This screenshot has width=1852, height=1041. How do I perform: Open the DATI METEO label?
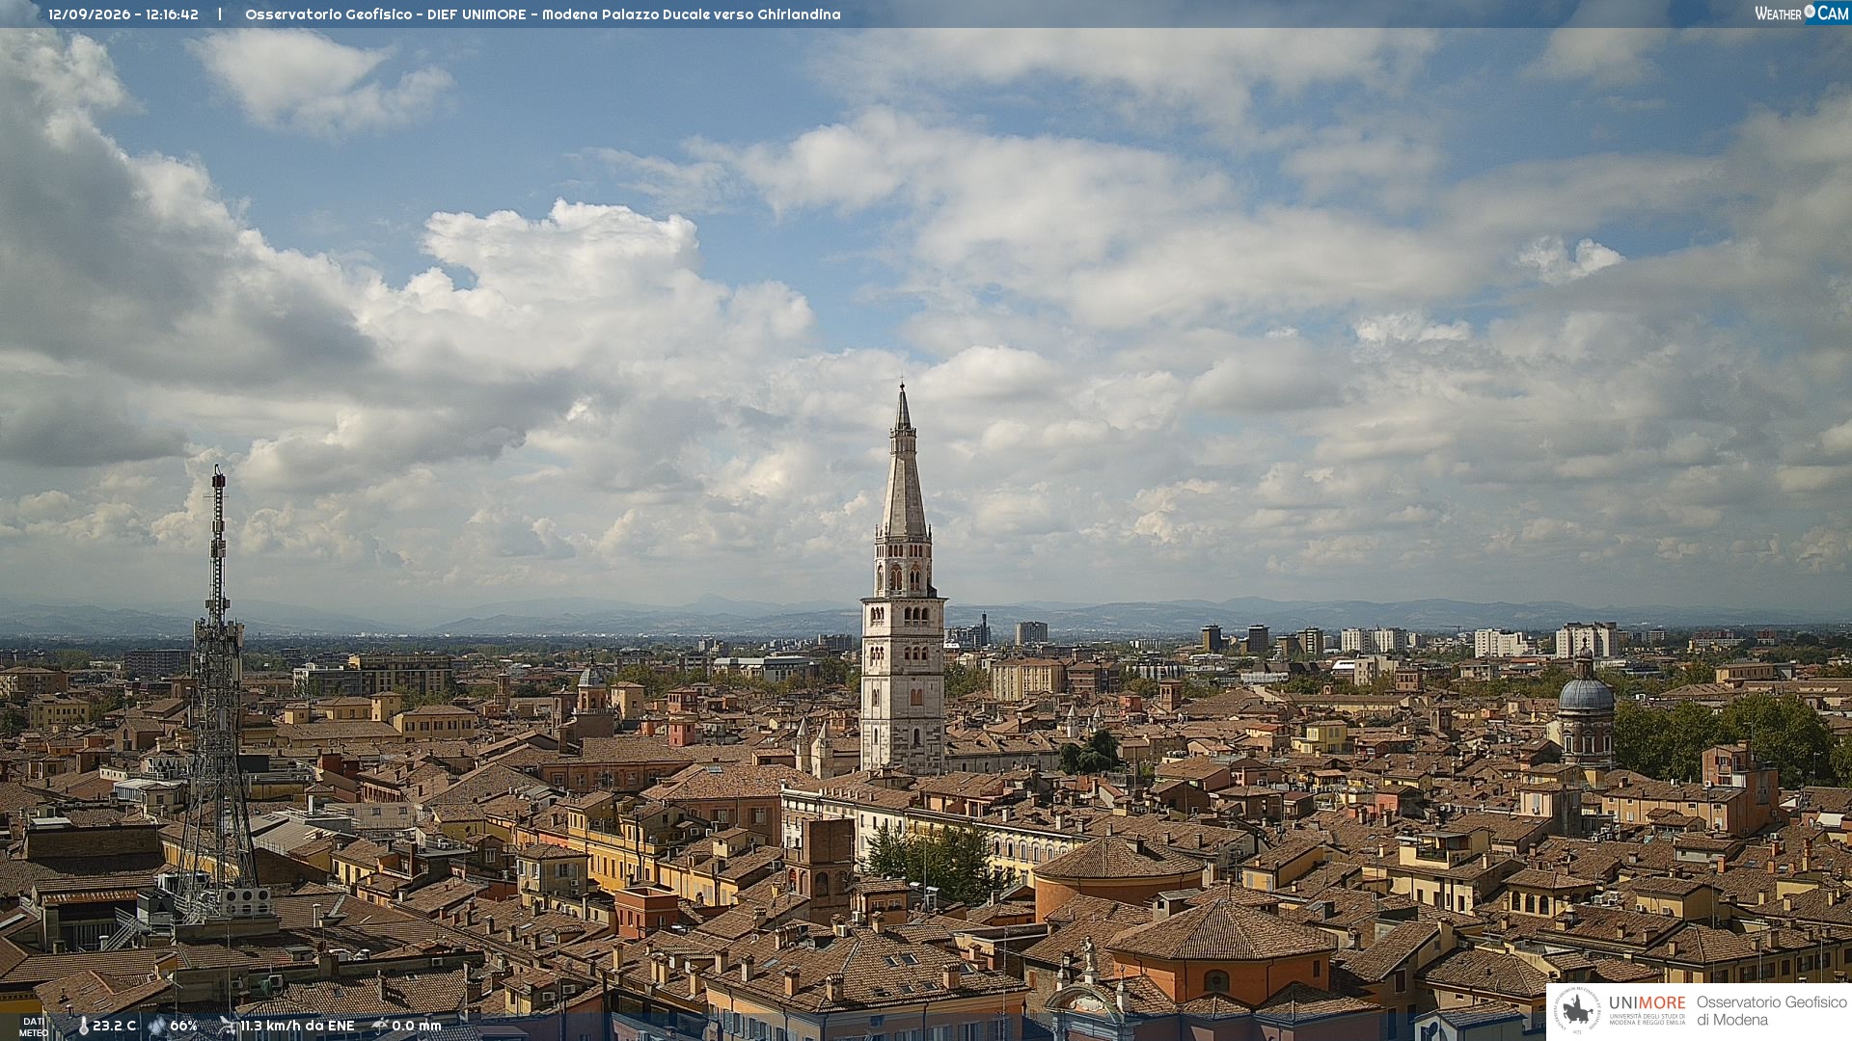[x=33, y=1027]
